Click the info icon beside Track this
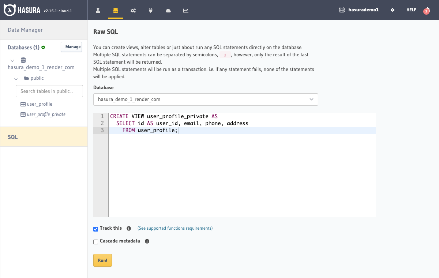Viewport: 439px width, 278px height. coord(129,229)
